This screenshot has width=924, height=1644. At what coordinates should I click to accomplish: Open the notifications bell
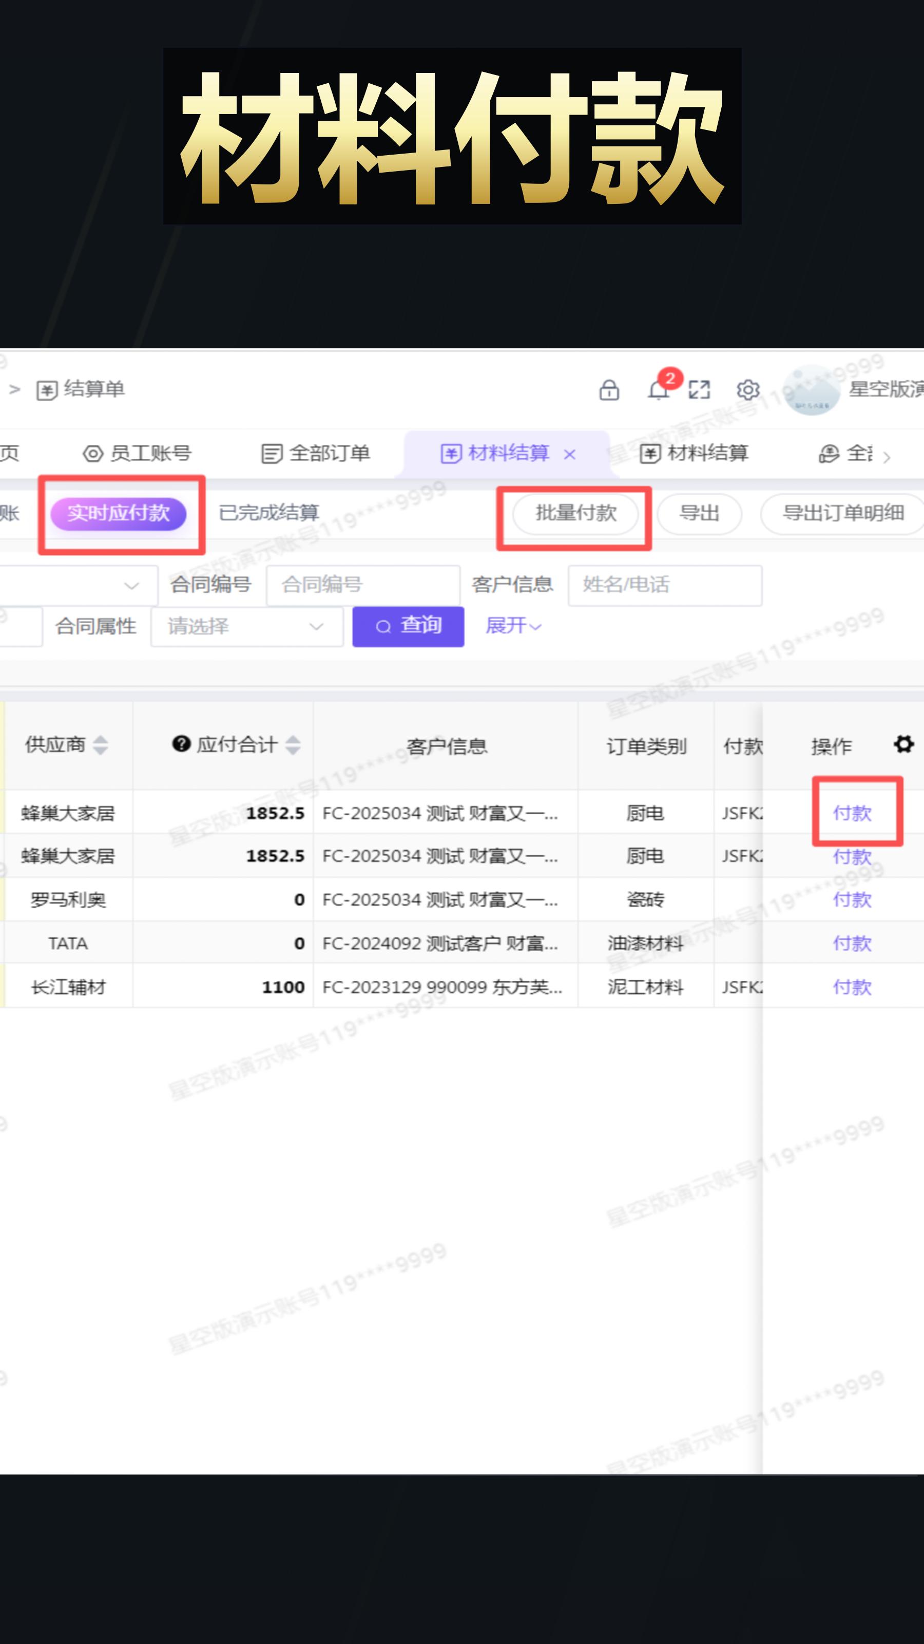[x=659, y=390]
